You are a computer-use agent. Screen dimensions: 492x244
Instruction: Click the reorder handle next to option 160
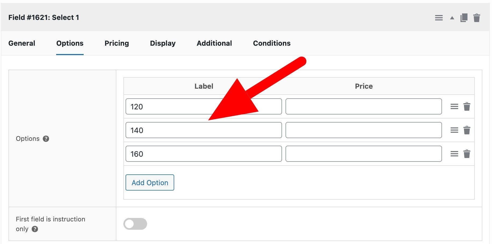pyautogui.click(x=454, y=154)
